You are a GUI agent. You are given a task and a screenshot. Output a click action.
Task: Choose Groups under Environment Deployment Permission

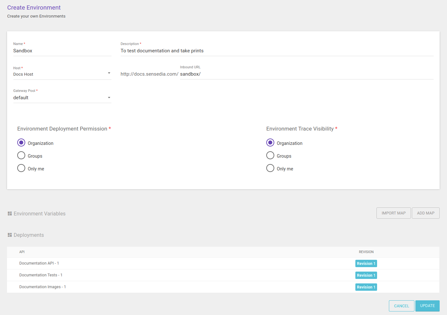pyautogui.click(x=21, y=155)
